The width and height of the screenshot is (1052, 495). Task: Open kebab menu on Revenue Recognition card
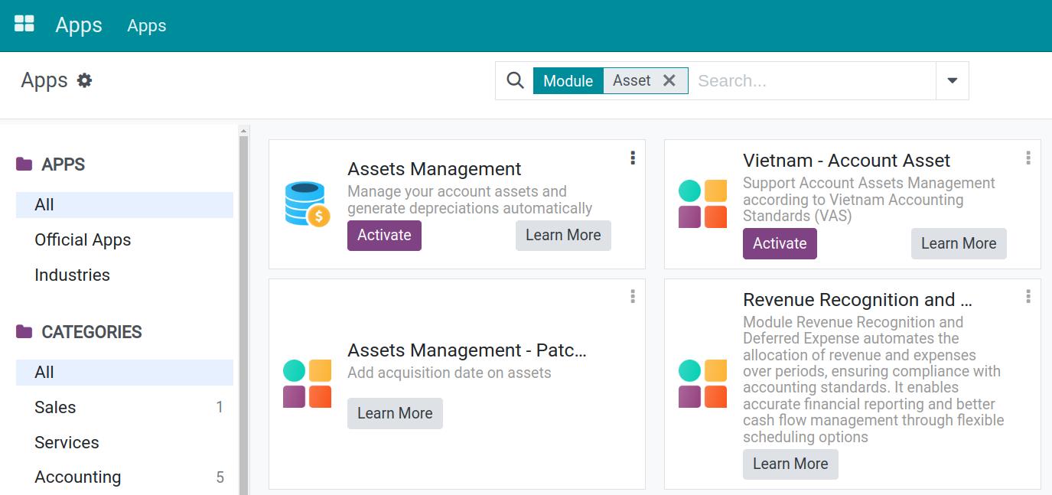[x=1028, y=296]
